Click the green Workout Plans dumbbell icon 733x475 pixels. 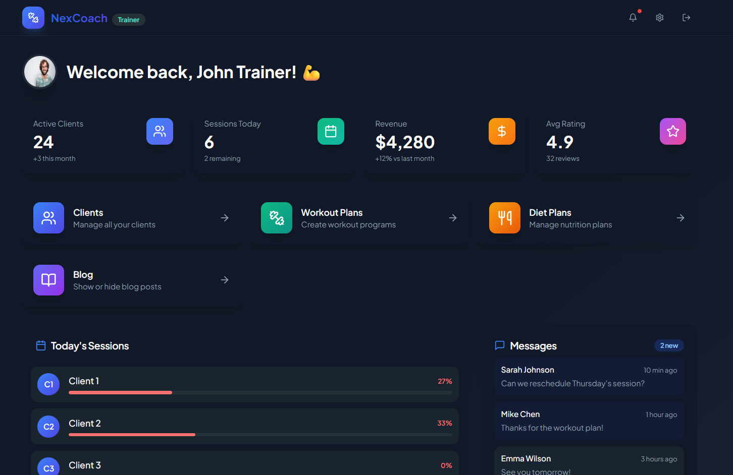point(277,218)
